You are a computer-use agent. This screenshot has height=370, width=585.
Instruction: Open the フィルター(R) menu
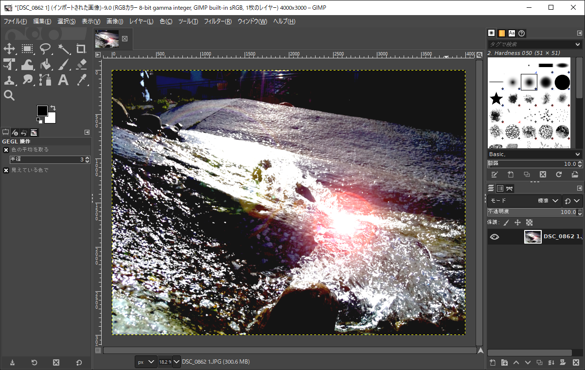217,21
